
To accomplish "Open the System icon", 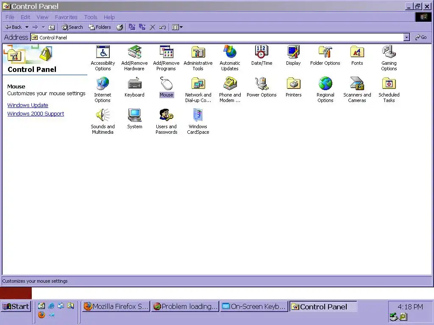I will point(134,115).
